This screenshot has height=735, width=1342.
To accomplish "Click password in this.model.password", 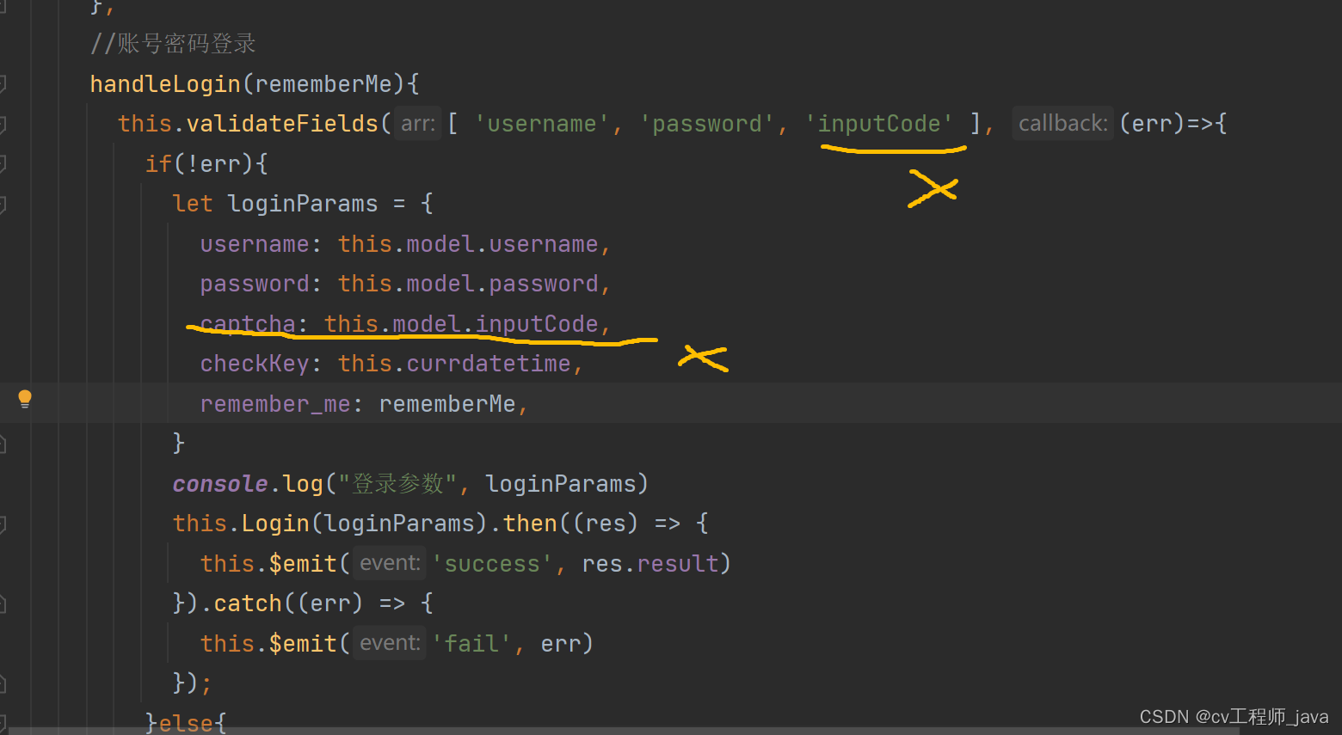I will 544,284.
